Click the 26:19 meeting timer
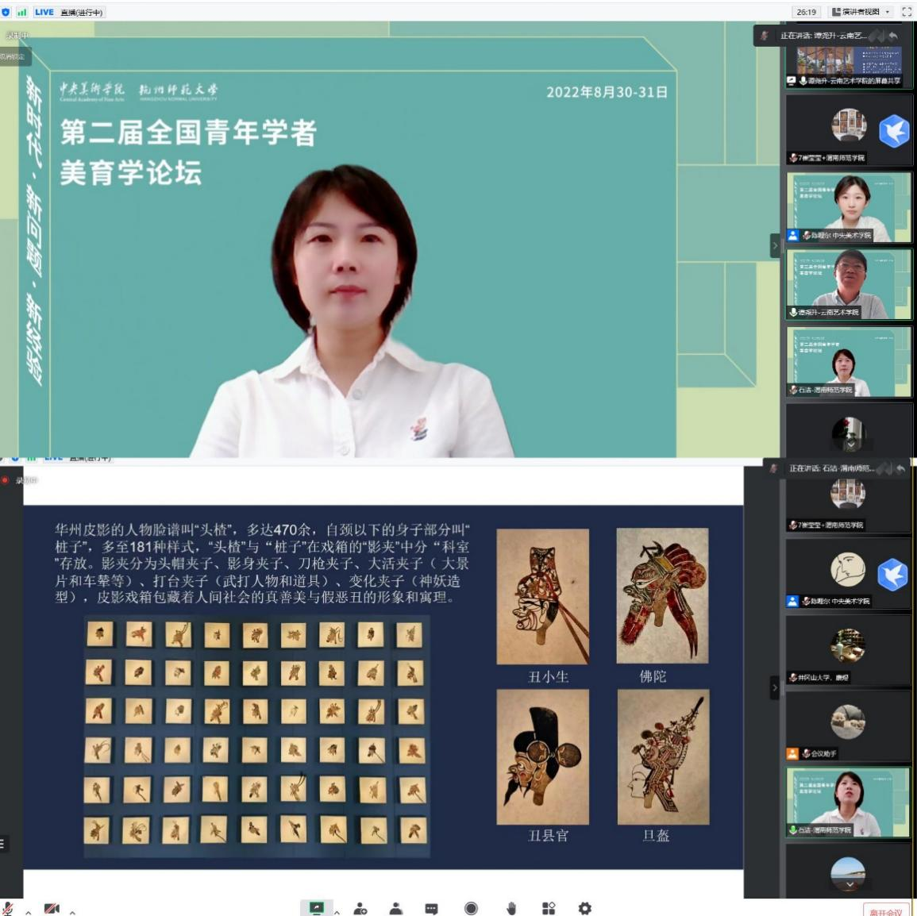This screenshot has width=917, height=916. pos(806,12)
